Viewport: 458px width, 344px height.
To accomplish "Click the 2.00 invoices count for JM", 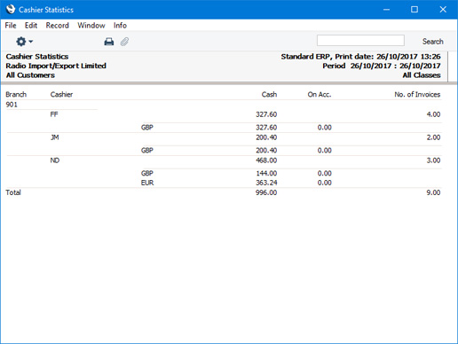I will pos(433,137).
